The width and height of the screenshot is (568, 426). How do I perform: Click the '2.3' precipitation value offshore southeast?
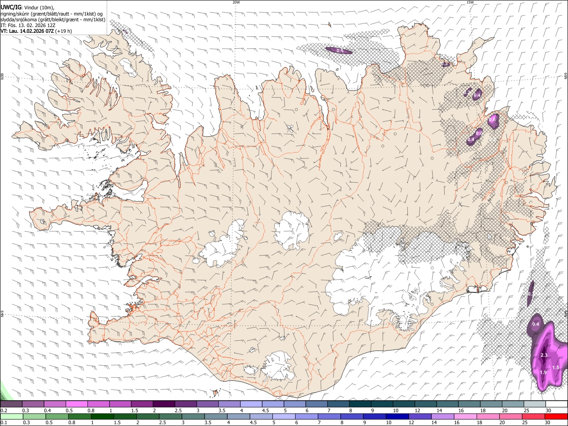(544, 356)
